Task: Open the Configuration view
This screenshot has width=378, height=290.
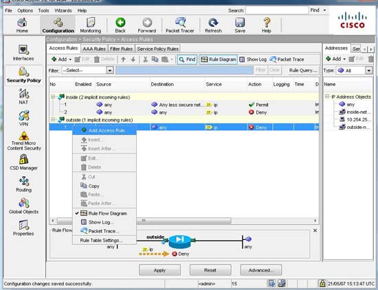Action: pyautogui.click(x=58, y=25)
